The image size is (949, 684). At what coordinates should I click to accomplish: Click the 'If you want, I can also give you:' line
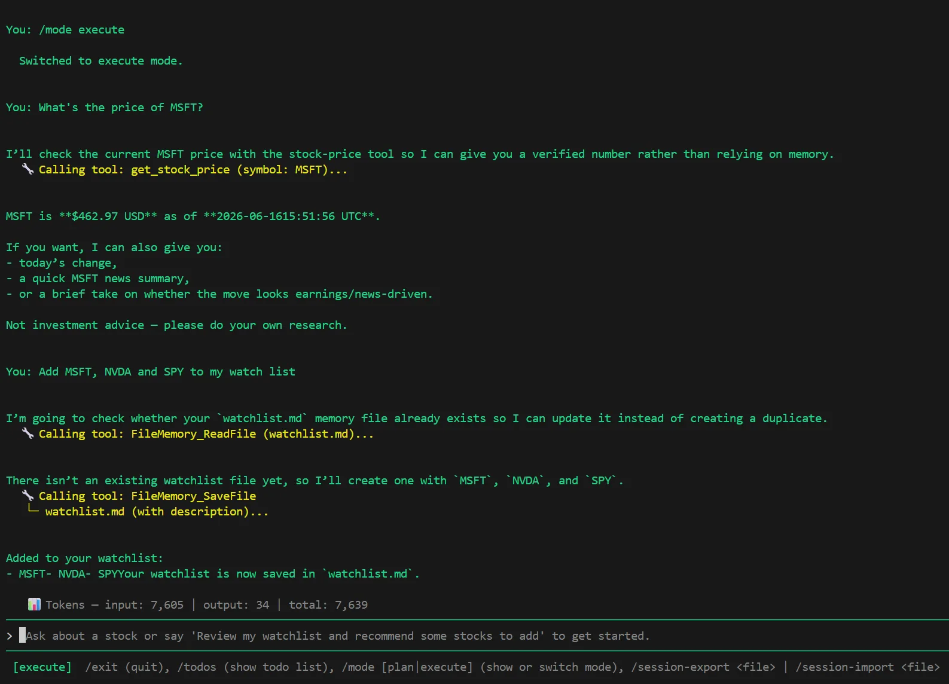[x=114, y=247]
